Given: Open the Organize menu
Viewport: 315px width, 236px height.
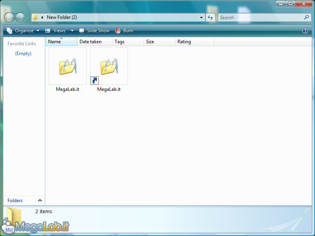Looking at the screenshot, I should pyautogui.click(x=23, y=31).
